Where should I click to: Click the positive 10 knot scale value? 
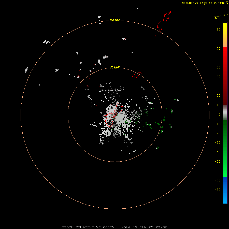click(219, 105)
